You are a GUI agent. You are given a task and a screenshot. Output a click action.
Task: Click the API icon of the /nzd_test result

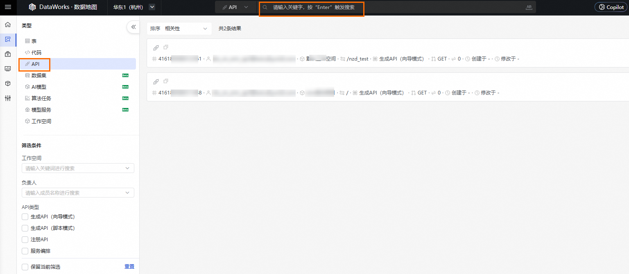pyautogui.click(x=156, y=47)
